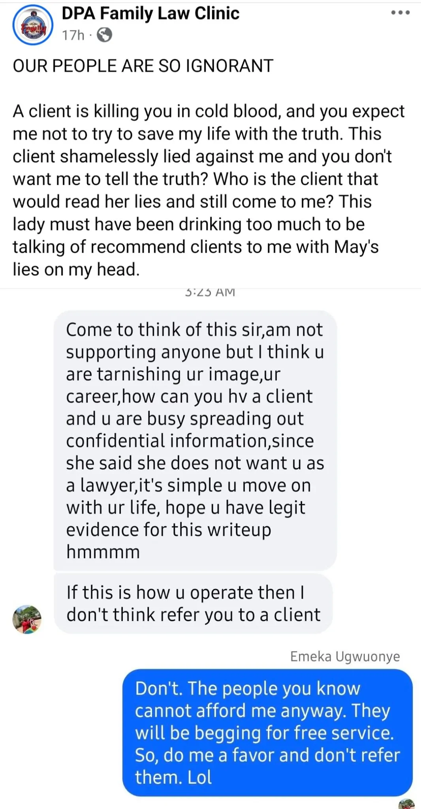This screenshot has height=809, width=421.
Task: Tap the blue reply bubble from Emeka
Action: (267, 732)
